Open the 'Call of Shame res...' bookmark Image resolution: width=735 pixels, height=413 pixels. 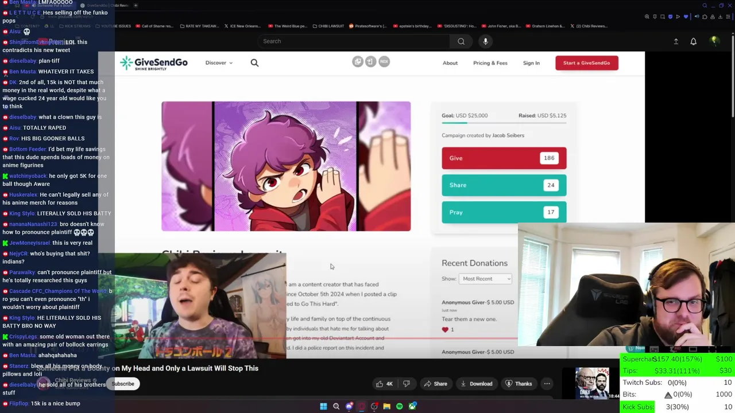pyautogui.click(x=153, y=26)
